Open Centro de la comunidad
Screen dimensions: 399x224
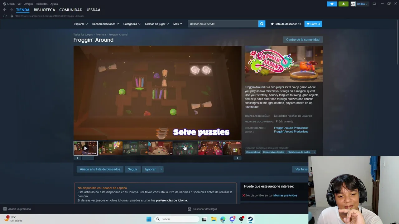(303, 40)
